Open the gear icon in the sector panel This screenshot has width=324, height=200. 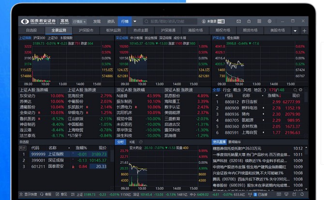tap(300, 90)
